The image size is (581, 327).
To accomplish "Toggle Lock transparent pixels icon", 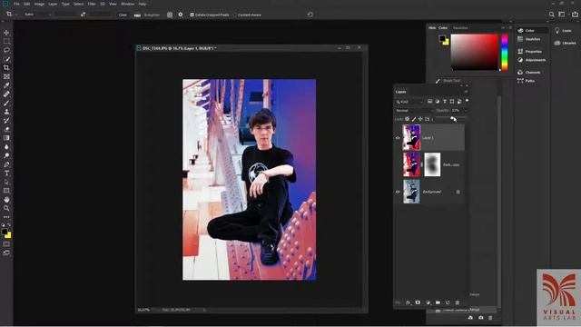I will pyautogui.click(x=408, y=119).
